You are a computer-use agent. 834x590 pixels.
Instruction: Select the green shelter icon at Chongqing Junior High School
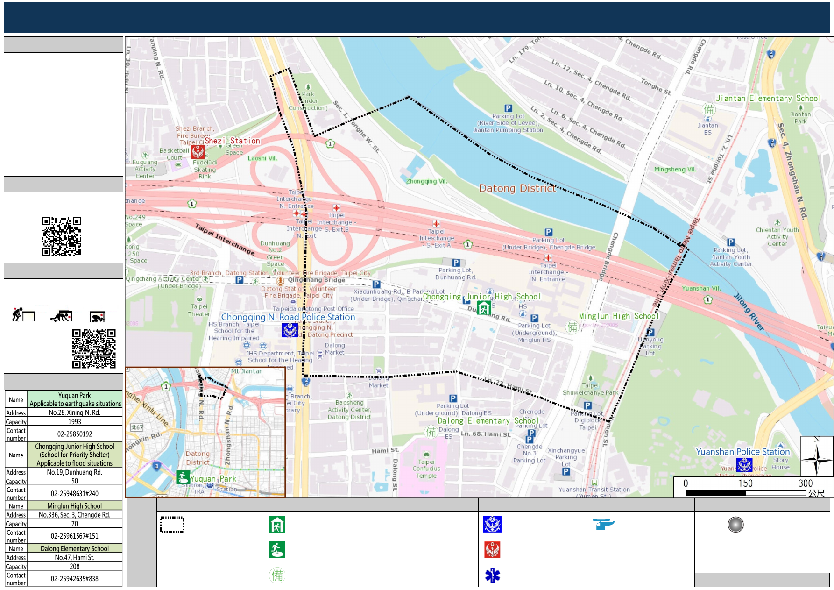coord(484,308)
